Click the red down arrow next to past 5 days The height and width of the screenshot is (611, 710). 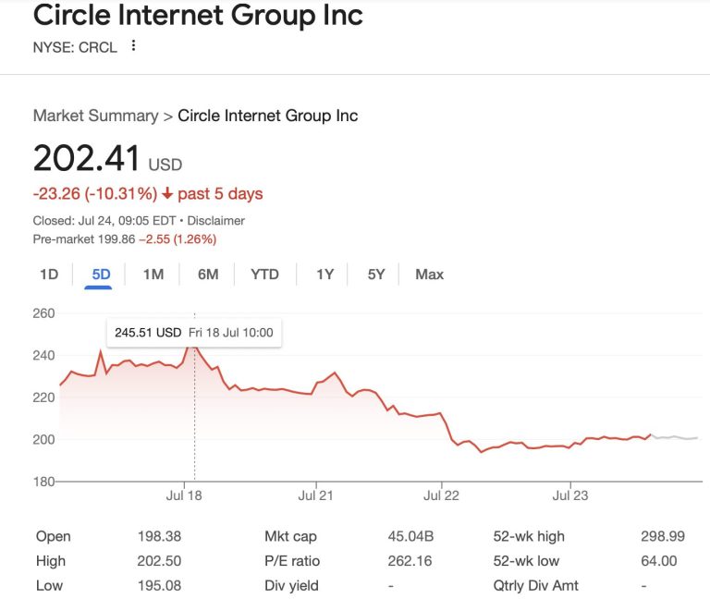click(x=167, y=194)
